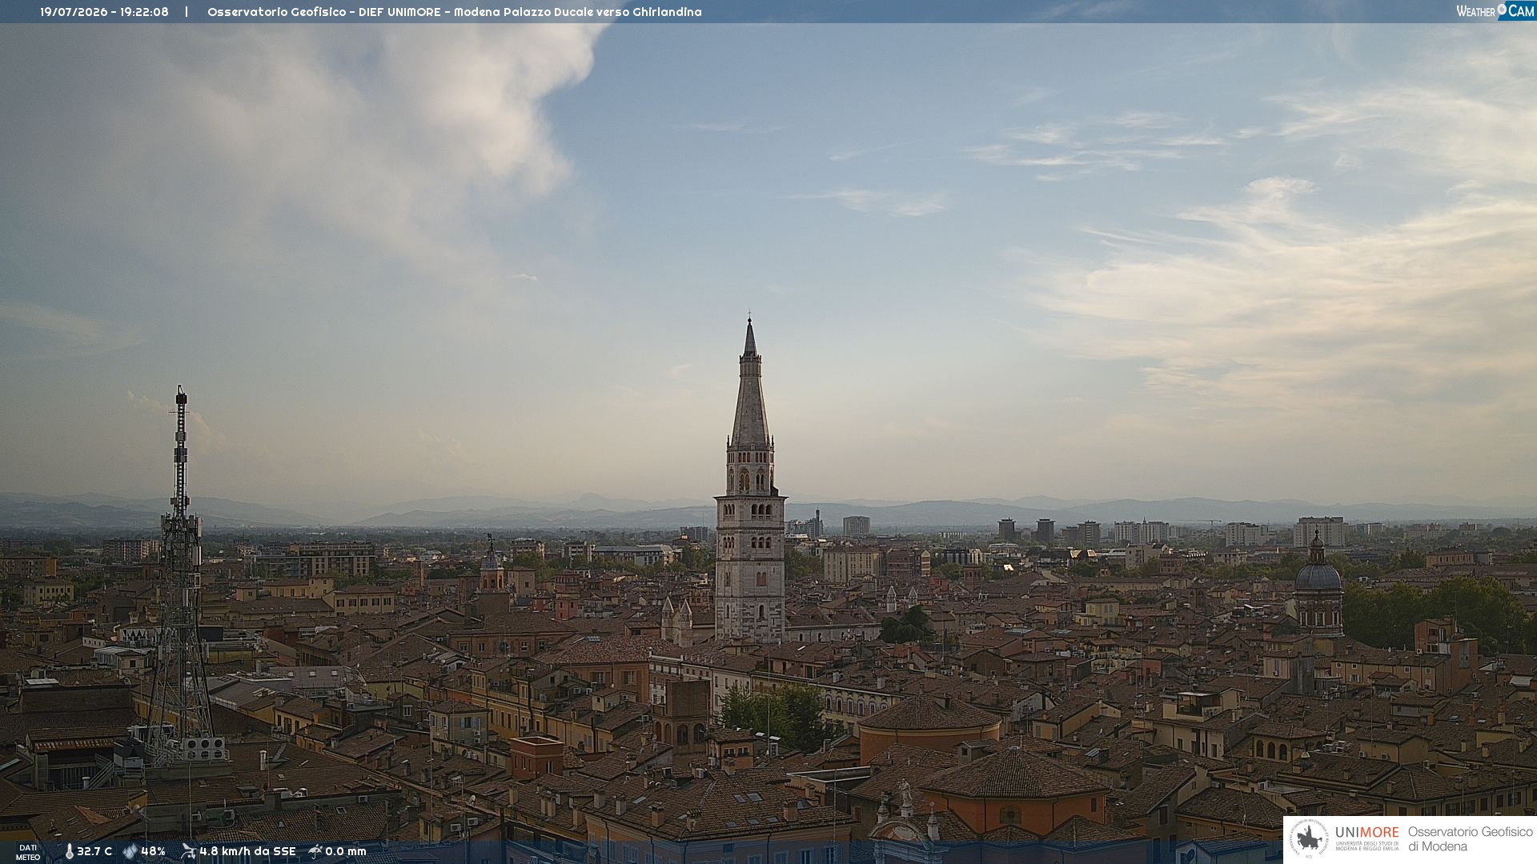
Task: Click the humidity water drops icon
Action: (x=130, y=852)
